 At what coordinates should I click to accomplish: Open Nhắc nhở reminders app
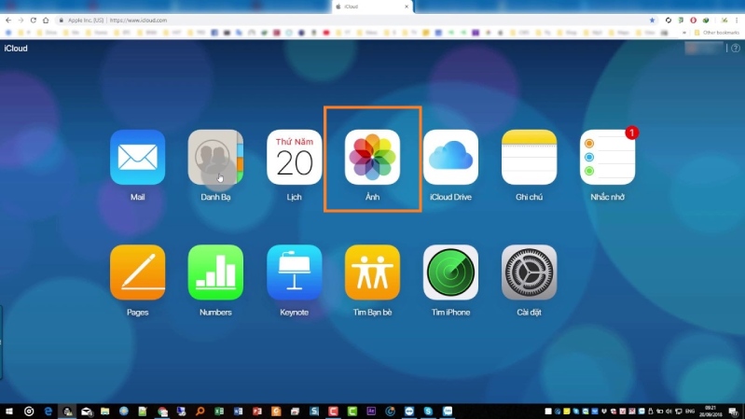pos(607,158)
